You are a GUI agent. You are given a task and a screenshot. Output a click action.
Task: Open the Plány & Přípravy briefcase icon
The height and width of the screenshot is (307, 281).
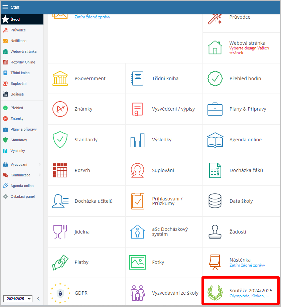click(215, 109)
